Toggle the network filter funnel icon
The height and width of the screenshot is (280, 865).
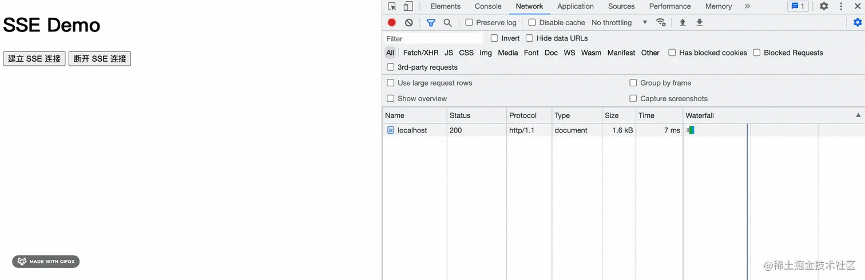[x=431, y=22]
